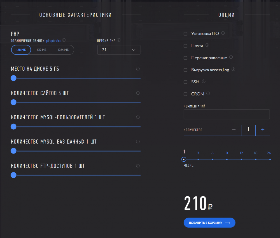Choose the 512 МБ memory limit

pos(42,50)
